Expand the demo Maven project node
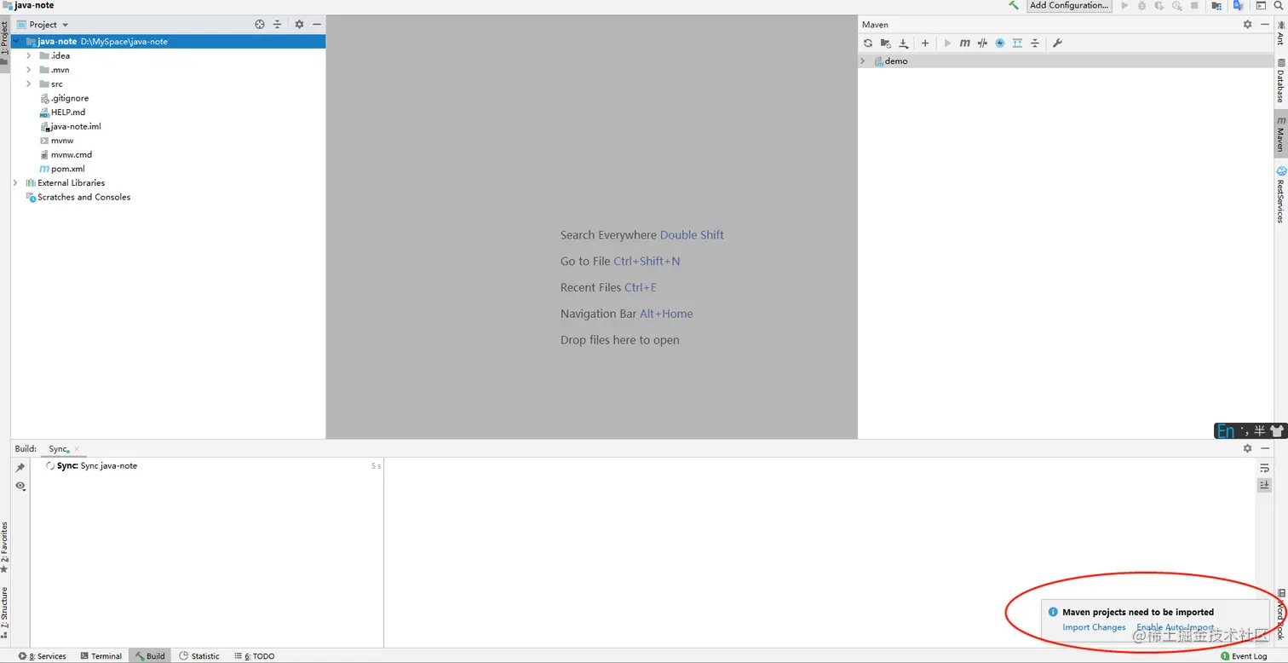Viewport: 1288px width, 663px height. coord(863,61)
